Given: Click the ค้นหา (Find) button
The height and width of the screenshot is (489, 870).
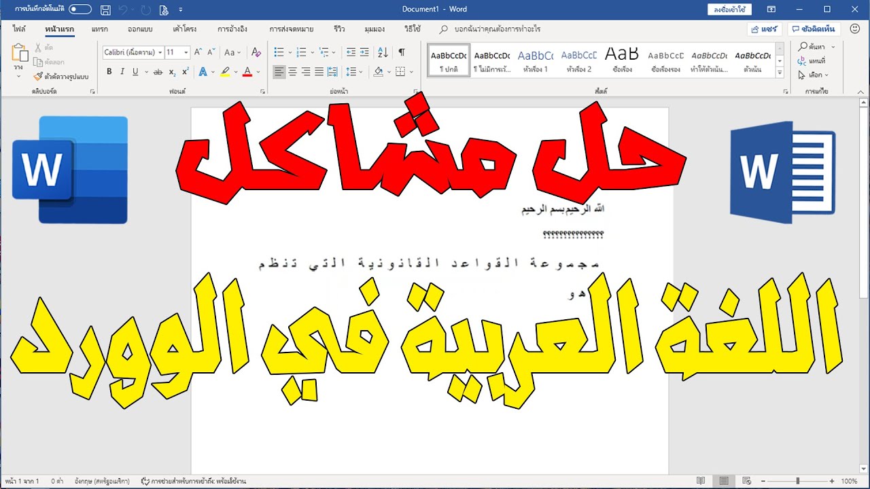Looking at the screenshot, I should (812, 47).
